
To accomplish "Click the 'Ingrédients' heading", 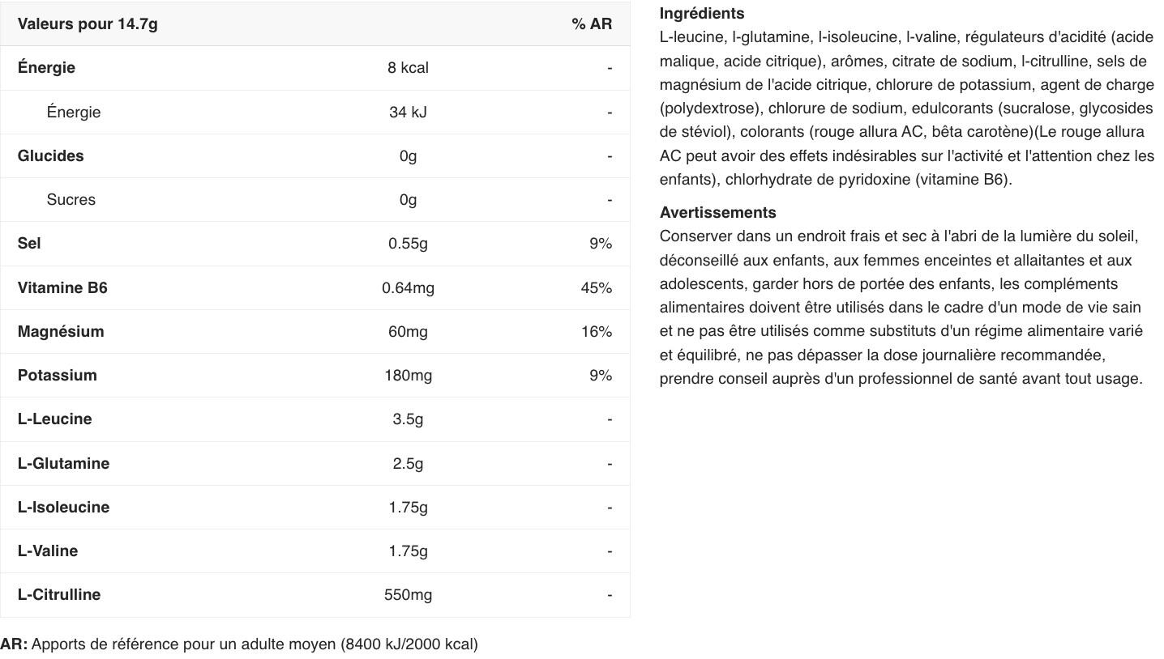I will 701,14.
